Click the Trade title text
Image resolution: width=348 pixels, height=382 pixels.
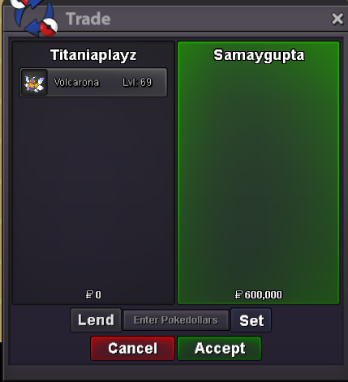point(88,19)
